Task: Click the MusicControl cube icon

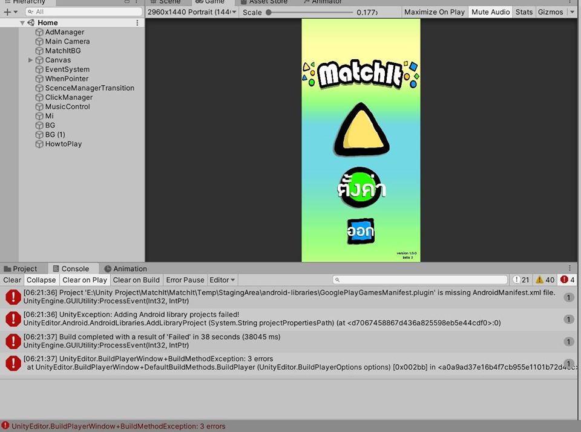Action: (39, 106)
